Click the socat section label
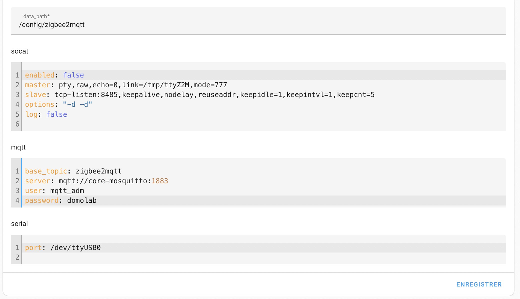The image size is (520, 299). 20,51
